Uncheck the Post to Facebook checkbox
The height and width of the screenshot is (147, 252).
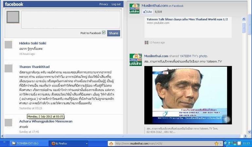(x=104, y=32)
